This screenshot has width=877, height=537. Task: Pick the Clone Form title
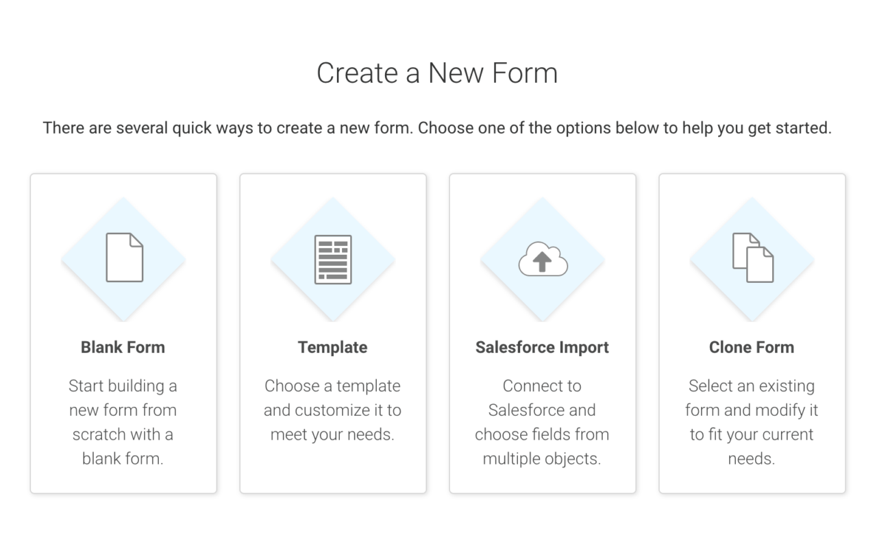pyautogui.click(x=752, y=347)
